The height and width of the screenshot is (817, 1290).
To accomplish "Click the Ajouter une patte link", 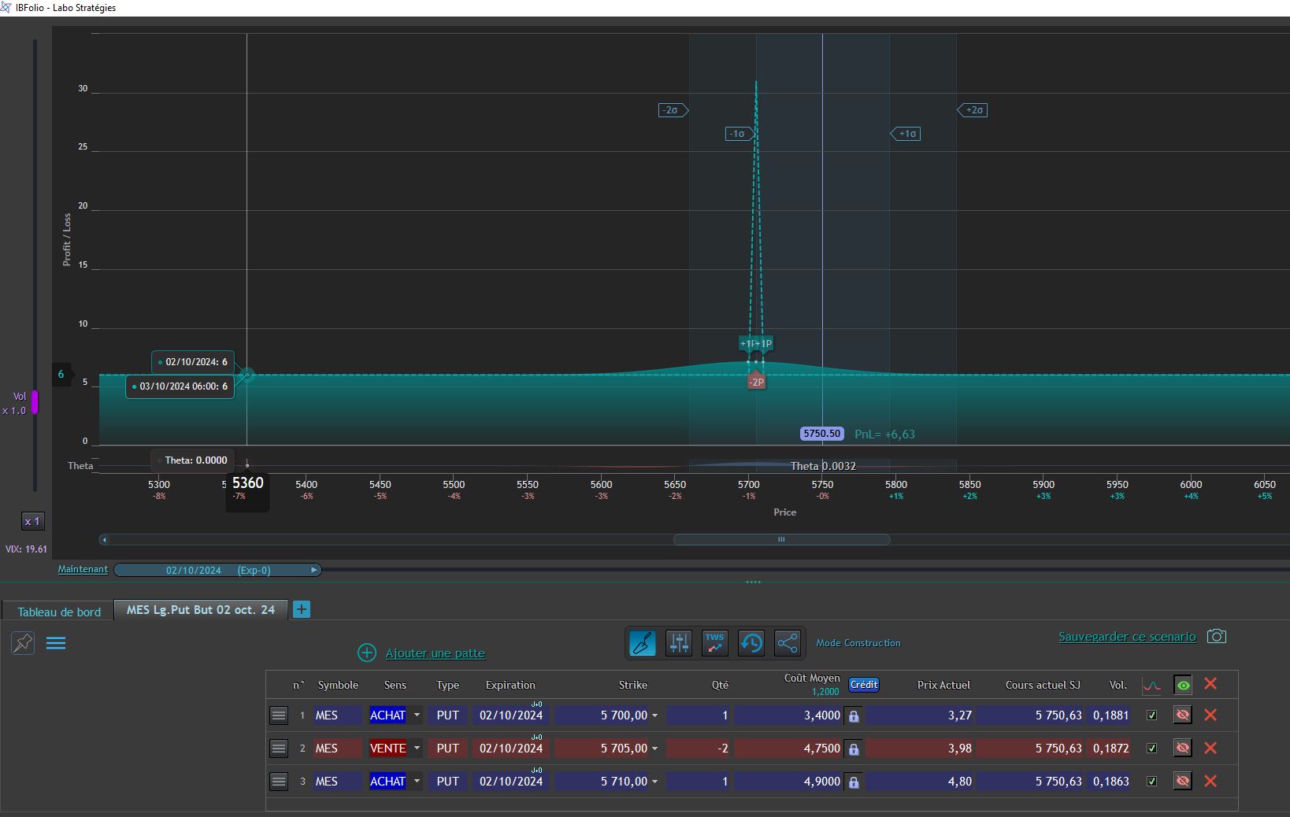I will pos(435,653).
